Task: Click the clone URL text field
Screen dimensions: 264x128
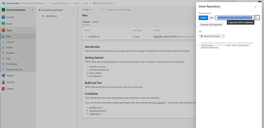Action: point(235,18)
